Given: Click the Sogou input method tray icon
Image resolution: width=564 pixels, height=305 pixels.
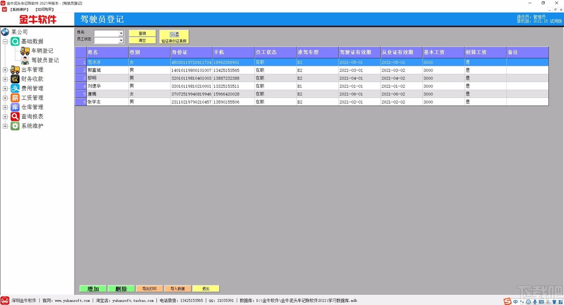Looking at the screenshot, I should coord(507,301).
